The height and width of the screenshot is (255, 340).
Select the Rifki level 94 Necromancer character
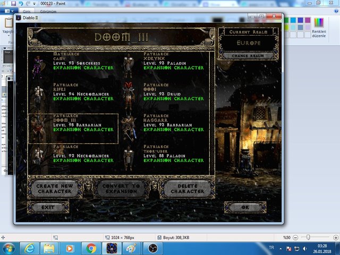(73, 97)
